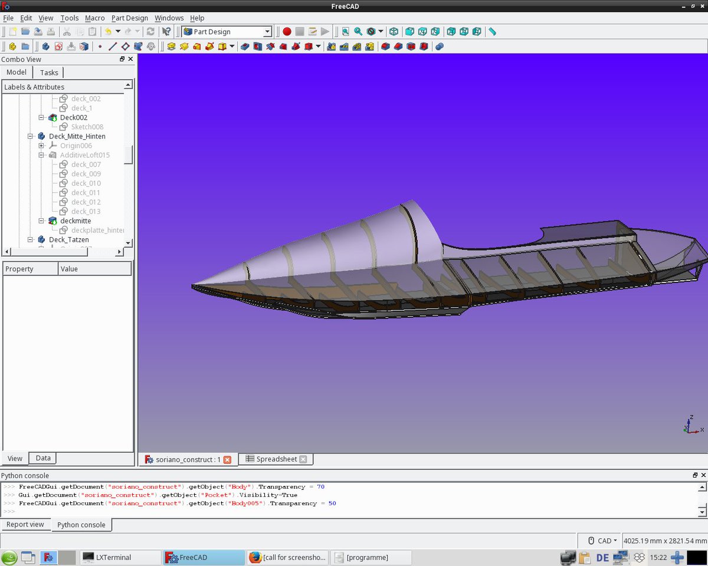The image size is (708, 566).
Task: Switch to the Data property tab
Action: pyautogui.click(x=43, y=458)
